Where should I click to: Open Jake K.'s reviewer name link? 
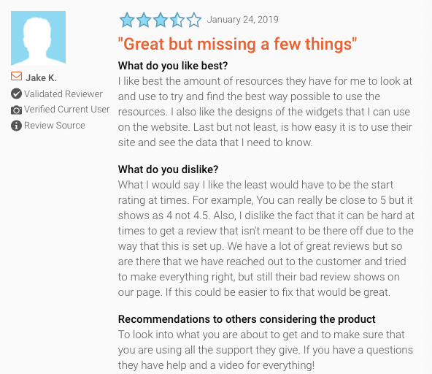pos(41,77)
